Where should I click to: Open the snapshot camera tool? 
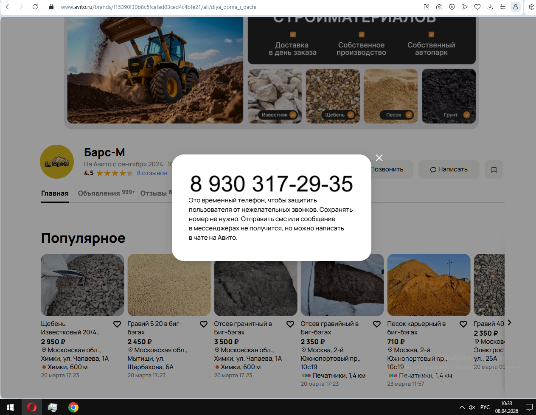tap(439, 7)
